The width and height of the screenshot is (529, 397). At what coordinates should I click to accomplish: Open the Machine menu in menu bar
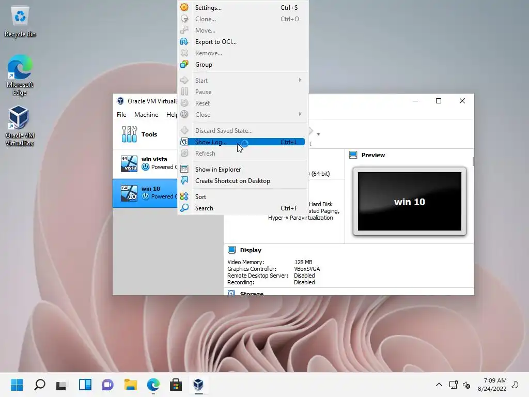[146, 115]
